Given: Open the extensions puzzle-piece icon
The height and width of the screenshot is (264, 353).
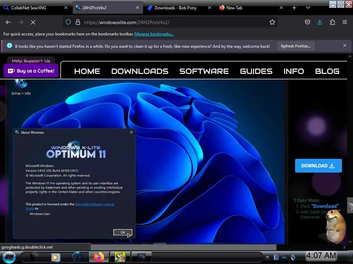Looking at the screenshot, I should (332, 22).
